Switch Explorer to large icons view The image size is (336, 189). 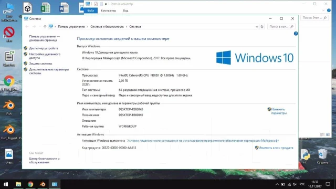[x=328, y=134]
